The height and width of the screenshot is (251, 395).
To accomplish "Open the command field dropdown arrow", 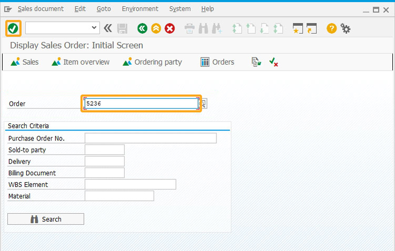I will pyautogui.click(x=94, y=28).
